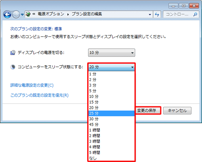Select 4 時間 in the sleep list

point(112,147)
